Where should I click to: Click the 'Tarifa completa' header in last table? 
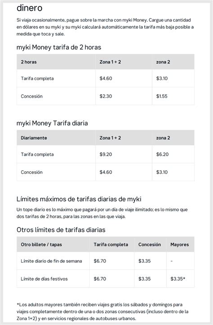[111, 244]
